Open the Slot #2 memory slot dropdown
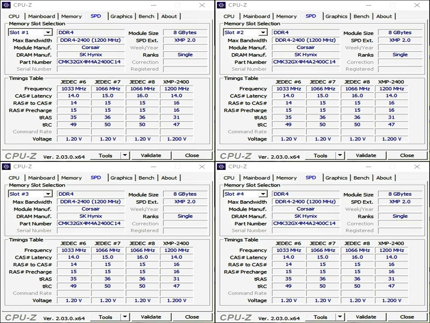This screenshot has height=323, width=430. [x=263, y=33]
